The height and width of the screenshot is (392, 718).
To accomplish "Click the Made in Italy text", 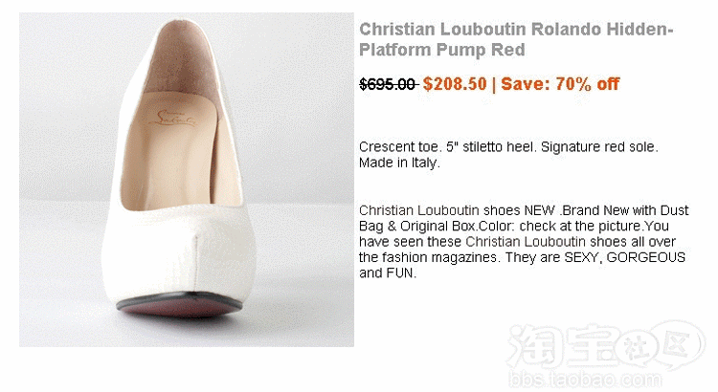I will point(399,163).
